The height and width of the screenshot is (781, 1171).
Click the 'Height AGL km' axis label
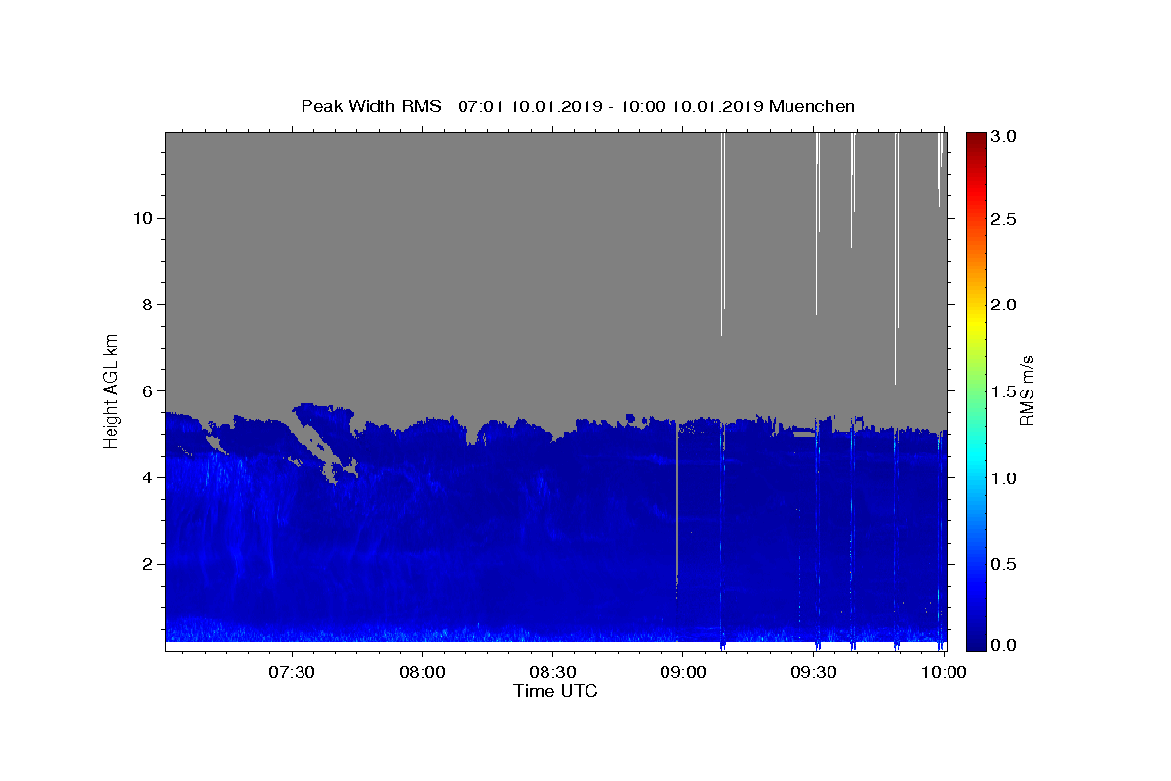click(x=112, y=390)
